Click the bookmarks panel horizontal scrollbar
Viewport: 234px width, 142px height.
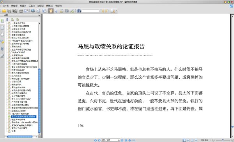[x=20, y=137]
